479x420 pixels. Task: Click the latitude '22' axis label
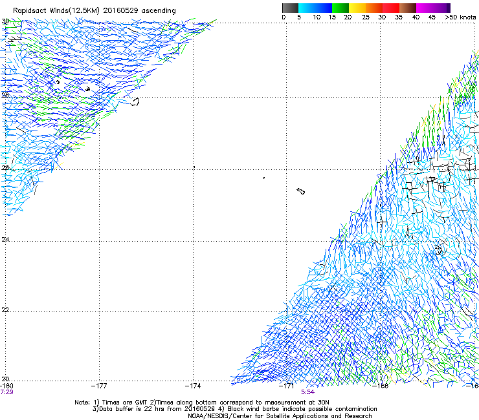point(5,310)
